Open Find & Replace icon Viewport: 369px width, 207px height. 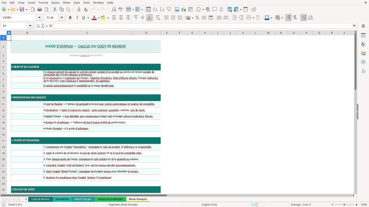(114, 10)
